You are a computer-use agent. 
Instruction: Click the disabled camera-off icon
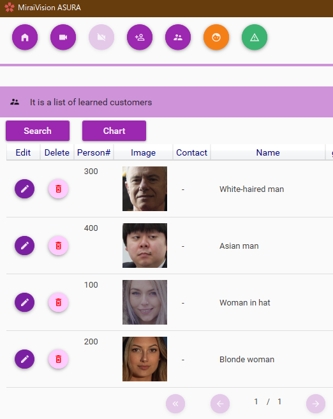(x=101, y=37)
